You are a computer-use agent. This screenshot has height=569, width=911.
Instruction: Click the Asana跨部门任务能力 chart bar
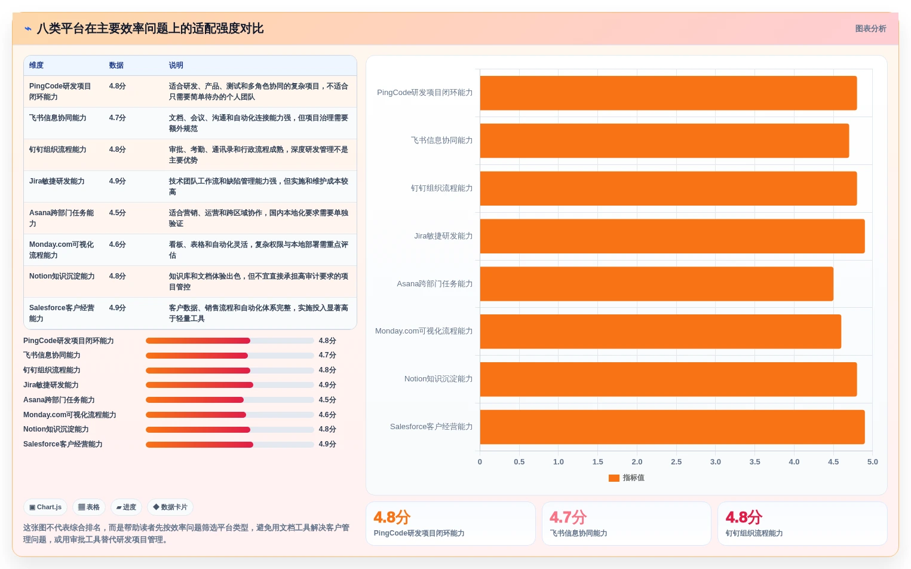point(657,284)
